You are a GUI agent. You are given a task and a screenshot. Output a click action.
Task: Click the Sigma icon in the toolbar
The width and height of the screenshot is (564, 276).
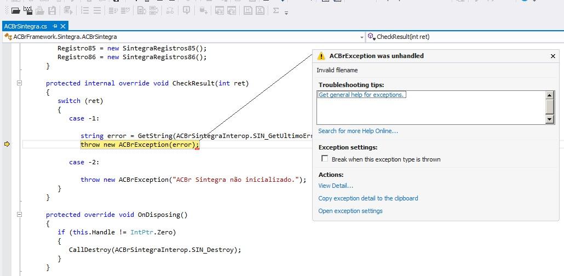[x=276, y=10]
